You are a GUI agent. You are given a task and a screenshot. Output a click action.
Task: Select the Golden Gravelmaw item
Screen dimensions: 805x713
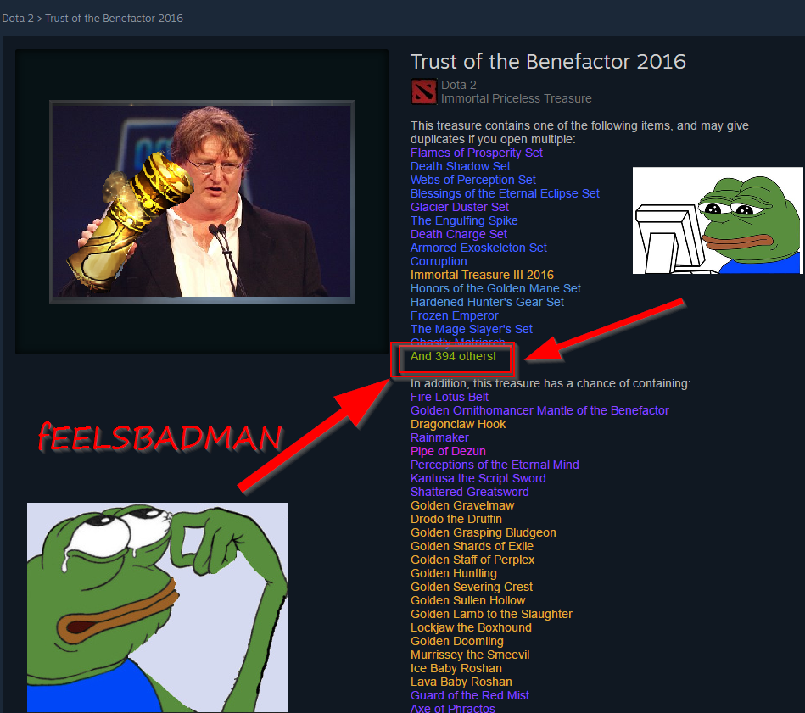click(x=462, y=506)
